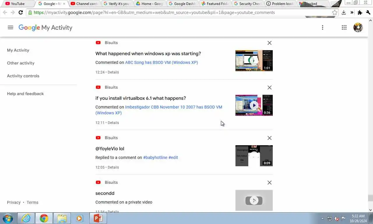Click the page vertical scrollbar thumb

point(370,198)
